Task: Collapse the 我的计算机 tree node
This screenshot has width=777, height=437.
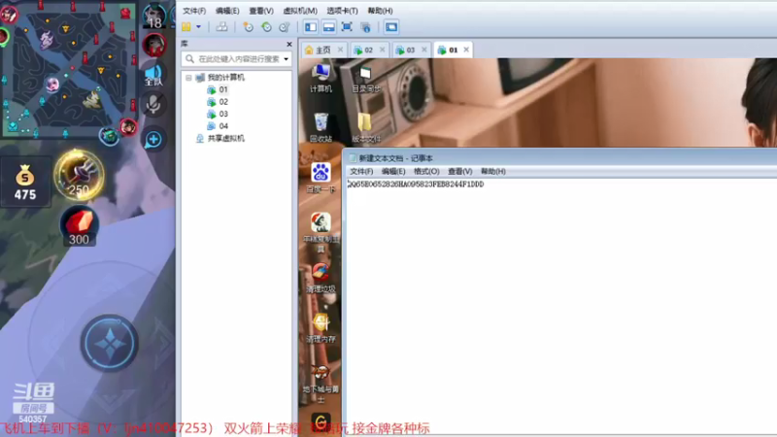Action: (x=188, y=78)
